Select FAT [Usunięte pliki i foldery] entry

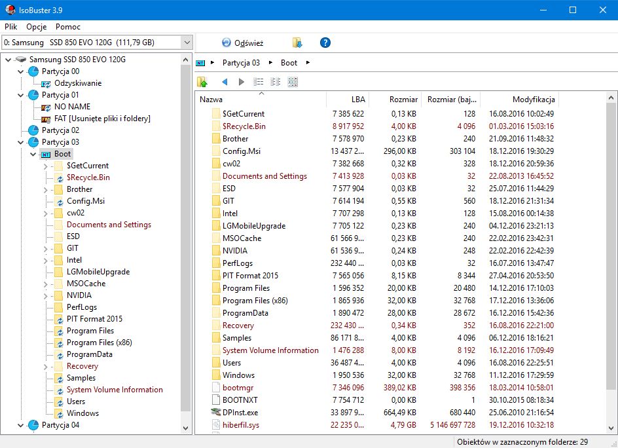[x=101, y=119]
